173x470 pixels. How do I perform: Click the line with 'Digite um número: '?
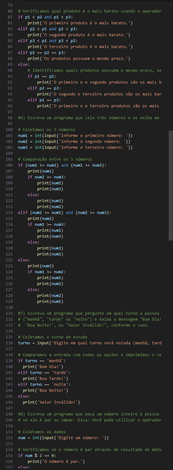63,438
